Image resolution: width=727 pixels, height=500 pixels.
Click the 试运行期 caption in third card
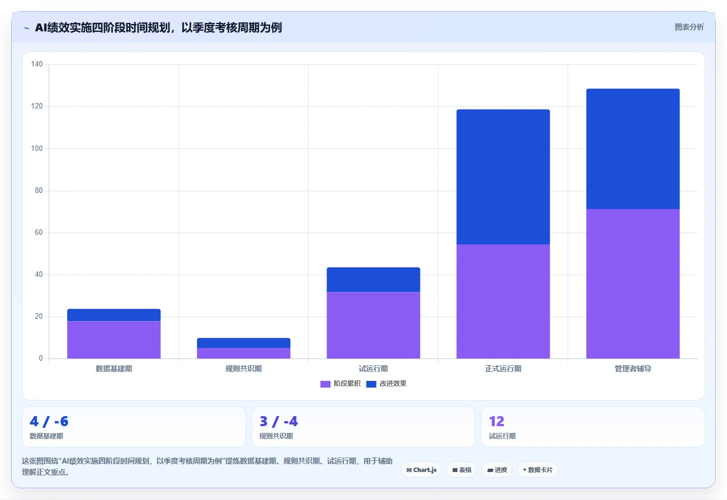(x=502, y=436)
